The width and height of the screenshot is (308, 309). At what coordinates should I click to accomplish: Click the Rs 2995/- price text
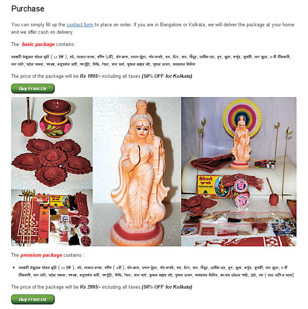pos(90,287)
